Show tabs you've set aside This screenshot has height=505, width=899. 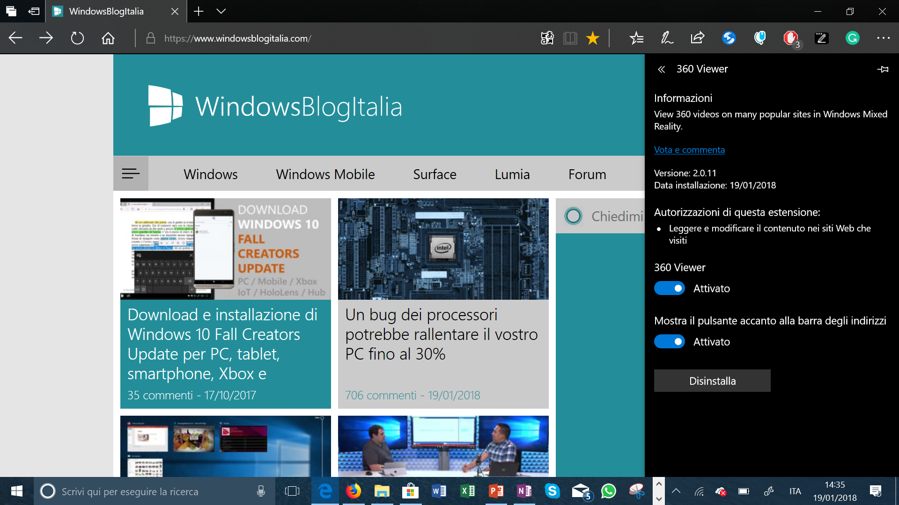pos(11,11)
